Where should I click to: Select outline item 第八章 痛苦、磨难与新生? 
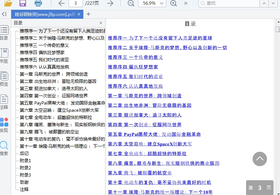coord(62,124)
